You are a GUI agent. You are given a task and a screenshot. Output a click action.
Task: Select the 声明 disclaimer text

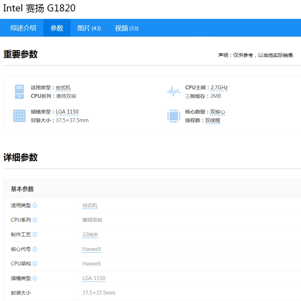click(255, 55)
